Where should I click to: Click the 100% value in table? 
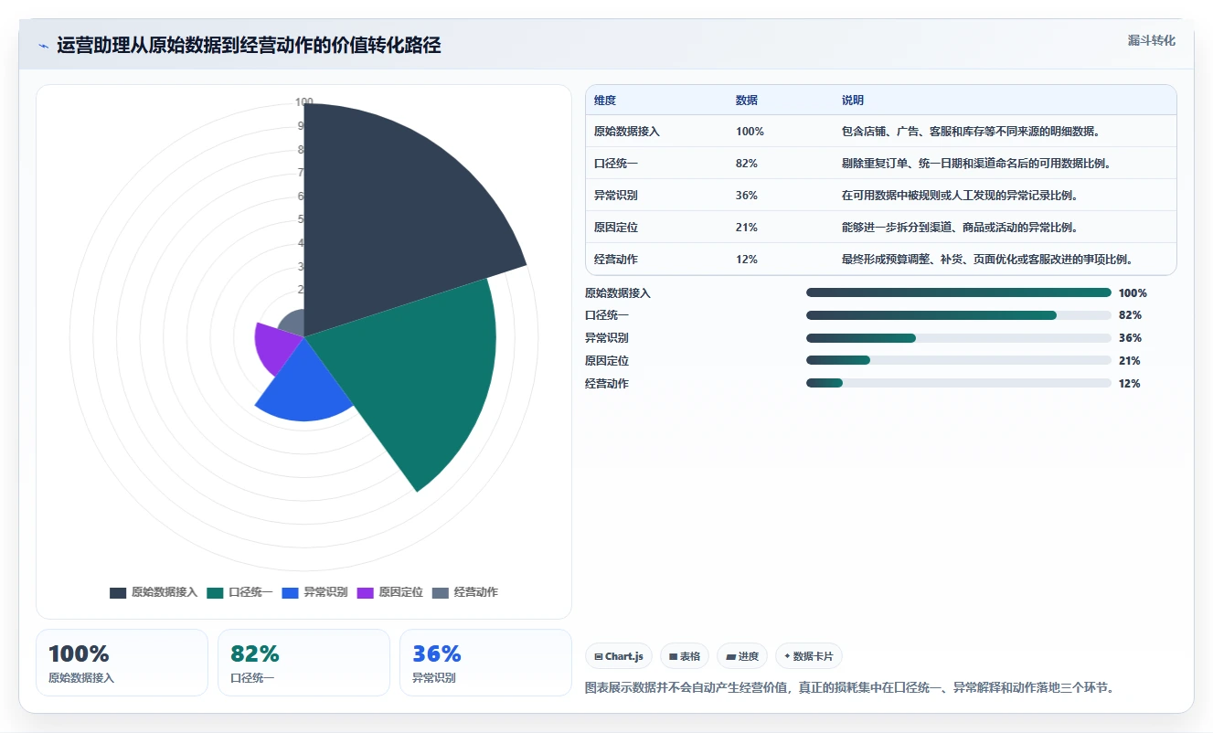pos(750,132)
